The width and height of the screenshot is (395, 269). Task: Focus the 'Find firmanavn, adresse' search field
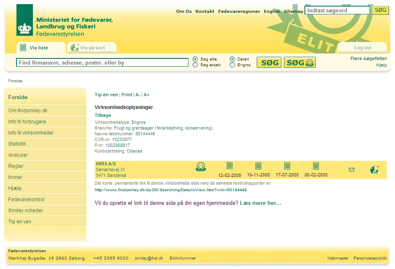[x=102, y=63]
